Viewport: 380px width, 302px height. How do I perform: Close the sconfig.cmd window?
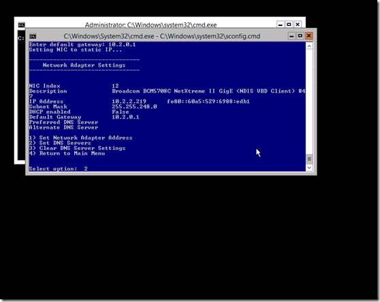[308, 36]
